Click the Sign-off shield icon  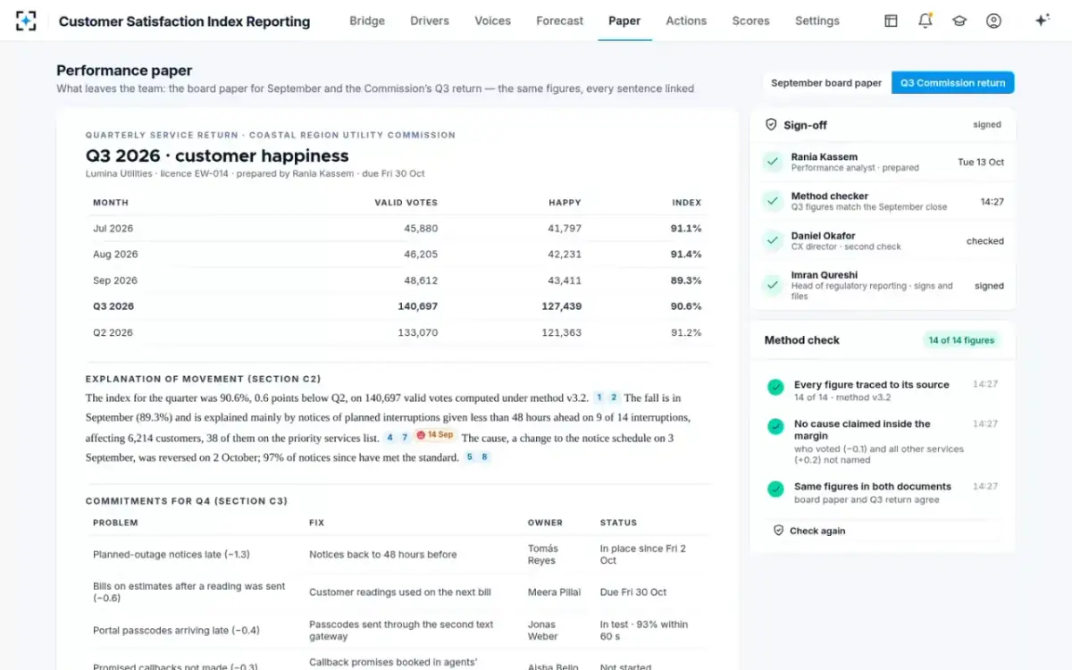(771, 125)
